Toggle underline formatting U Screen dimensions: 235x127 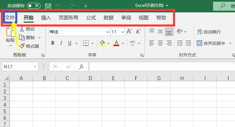tap(70, 43)
